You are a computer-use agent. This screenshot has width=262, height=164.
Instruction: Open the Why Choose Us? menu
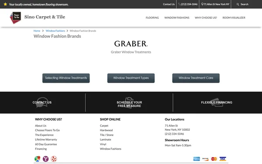(x=206, y=17)
